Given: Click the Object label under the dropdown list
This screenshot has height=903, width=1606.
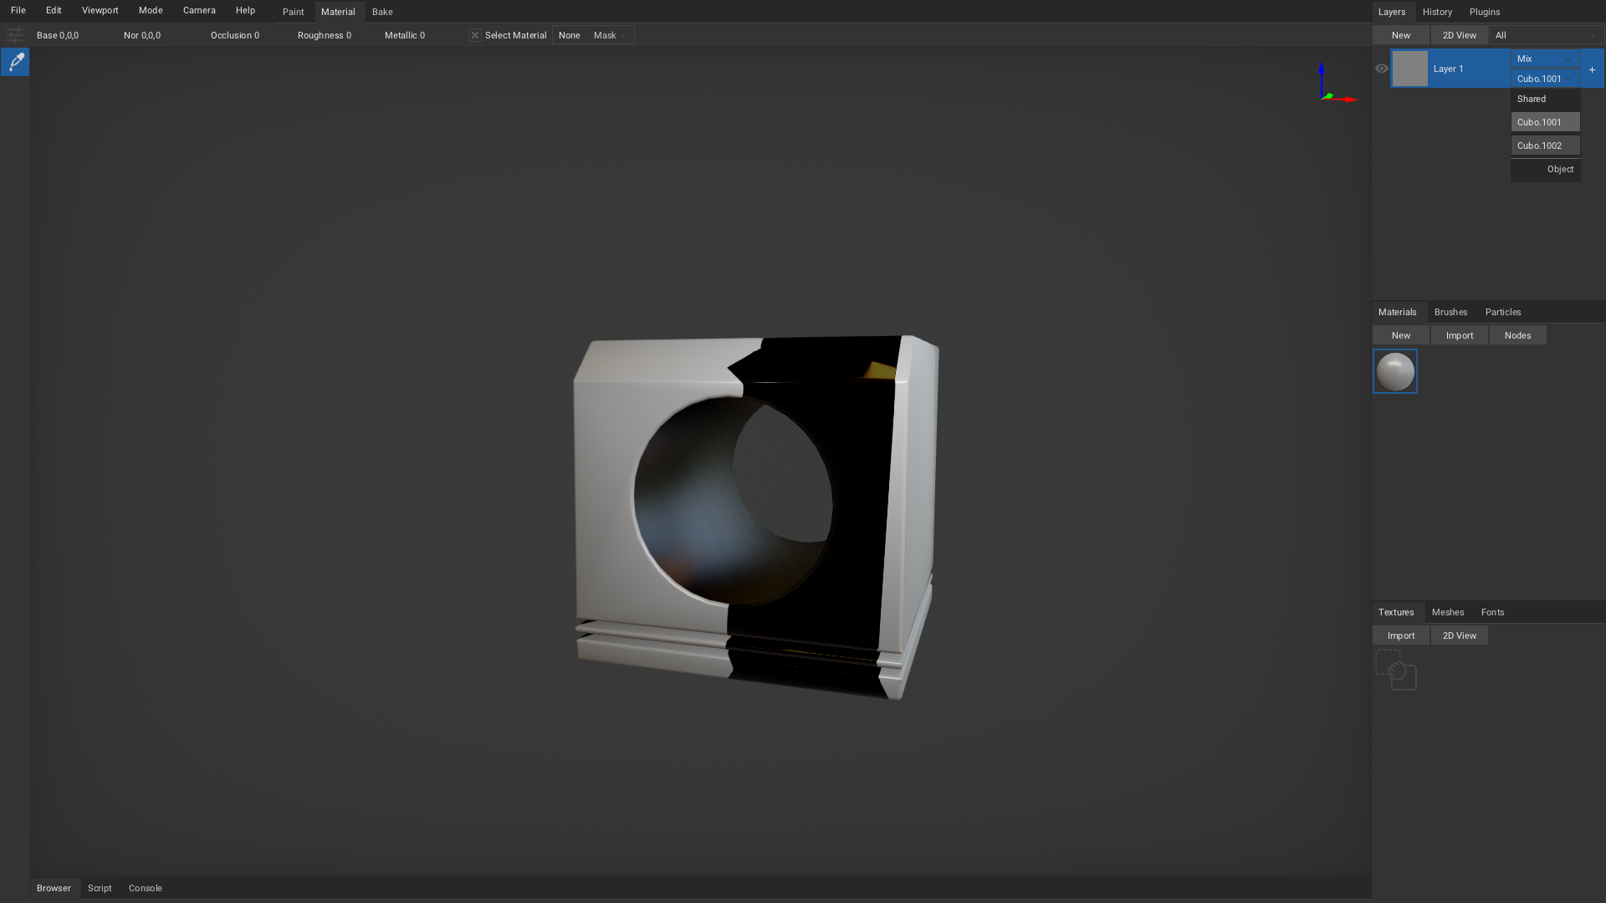Looking at the screenshot, I should [x=1560, y=169].
